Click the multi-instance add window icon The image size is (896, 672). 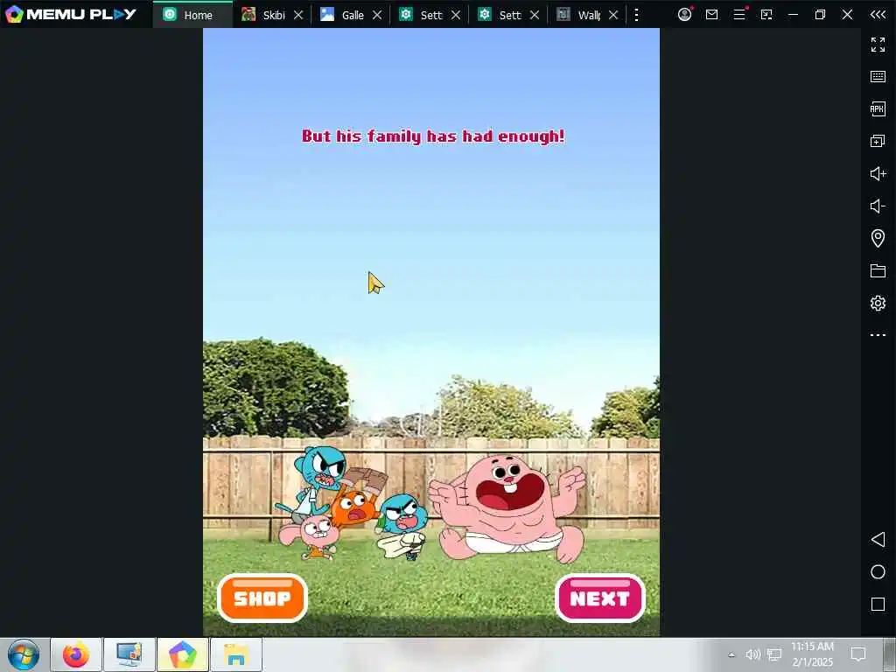click(878, 141)
